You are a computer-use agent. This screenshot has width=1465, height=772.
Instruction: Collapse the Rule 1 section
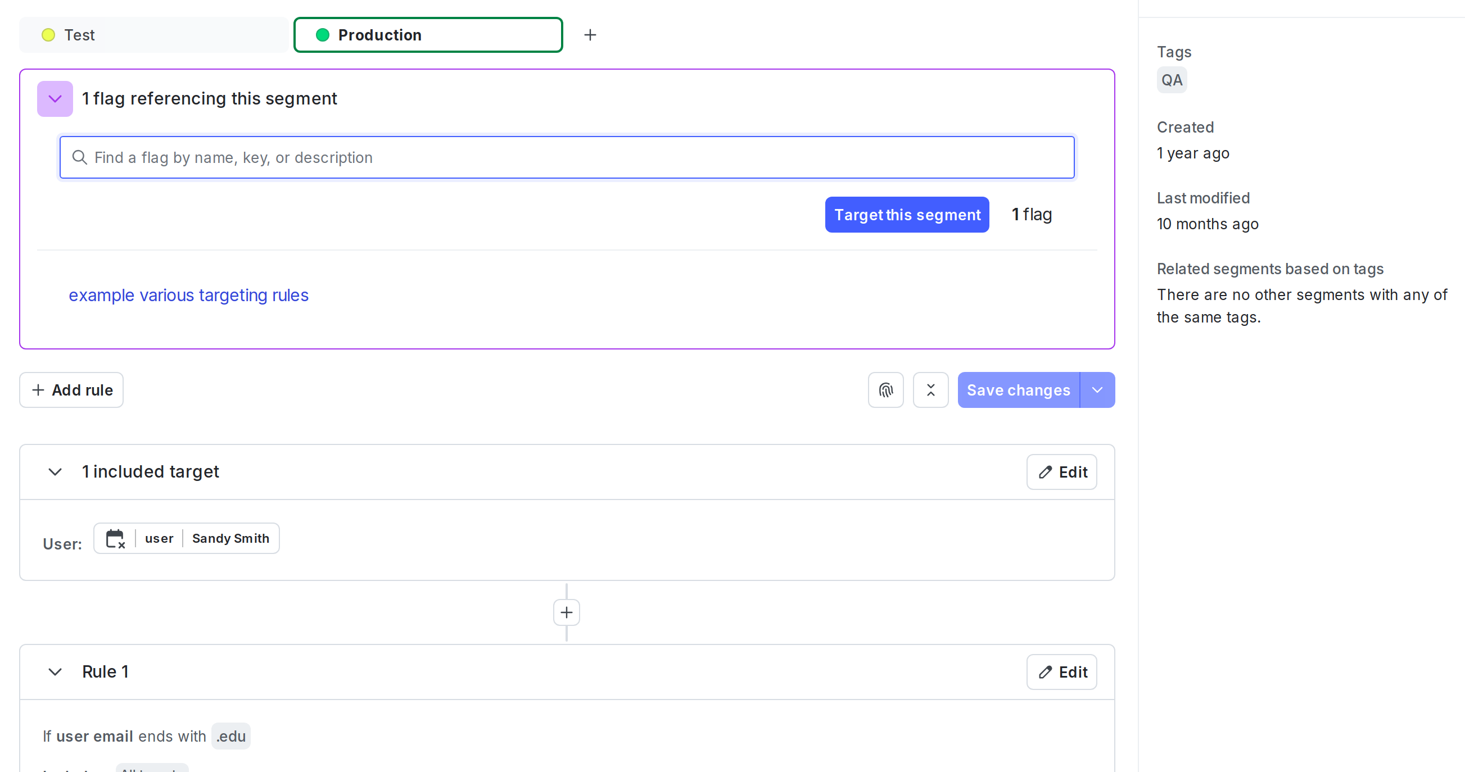pos(55,671)
